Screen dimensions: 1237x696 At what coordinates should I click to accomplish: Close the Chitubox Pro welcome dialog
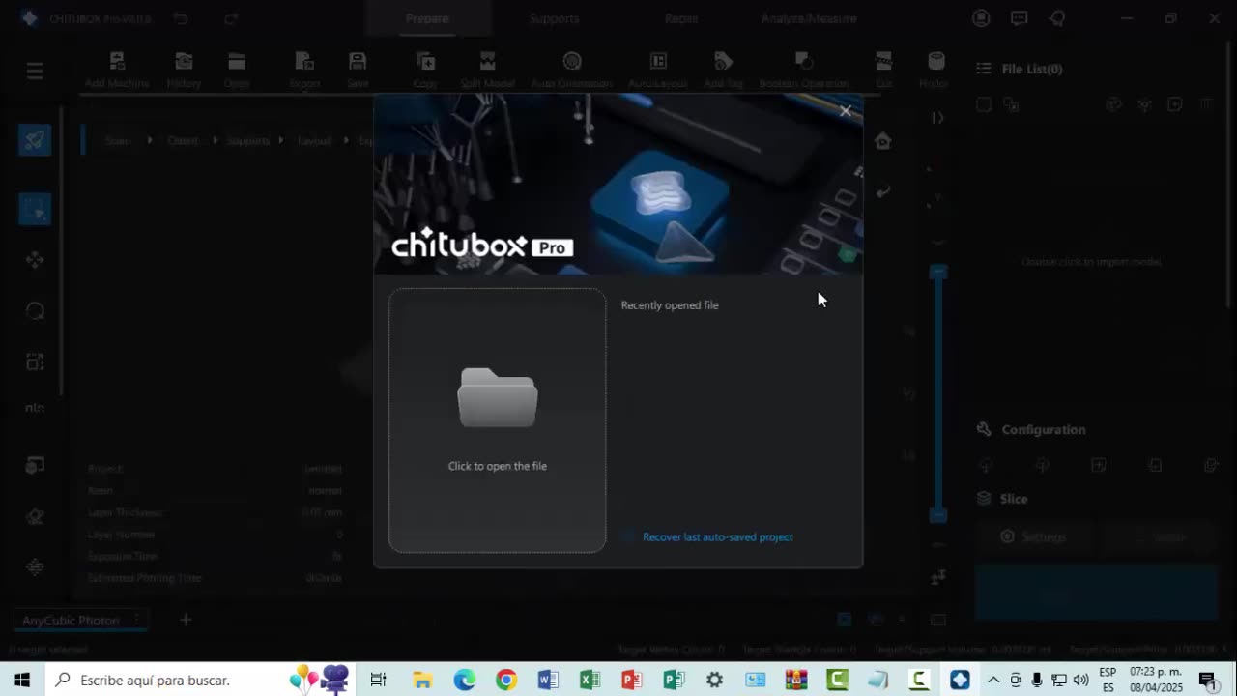pos(846,111)
